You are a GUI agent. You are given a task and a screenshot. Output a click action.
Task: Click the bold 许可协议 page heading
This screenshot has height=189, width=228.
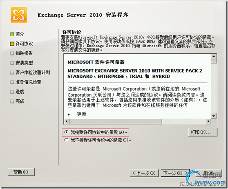click(x=72, y=32)
